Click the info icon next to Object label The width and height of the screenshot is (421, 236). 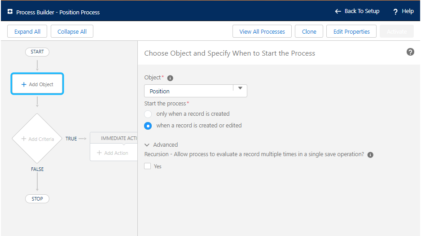point(170,78)
